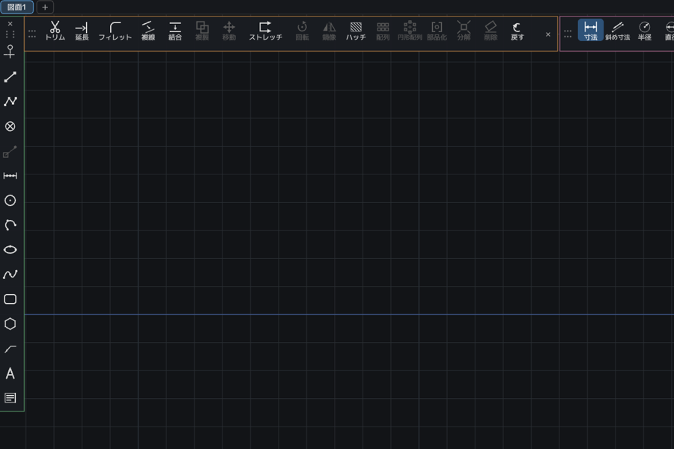The height and width of the screenshot is (449, 674).
Task: Toggle the 寸法 (dimension) tool
Action: click(591, 31)
